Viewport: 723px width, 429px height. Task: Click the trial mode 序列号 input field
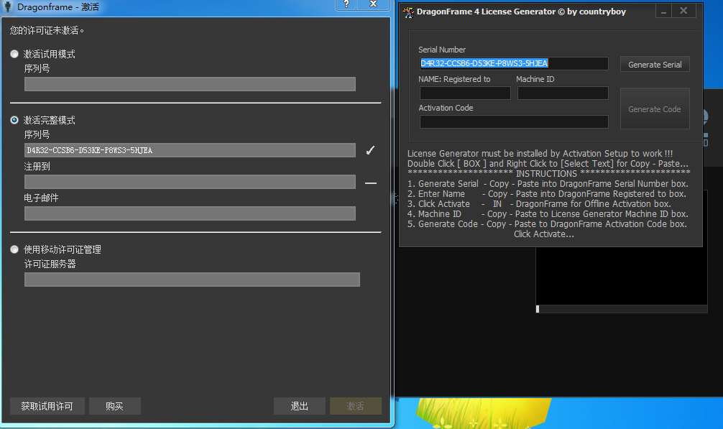pos(190,84)
